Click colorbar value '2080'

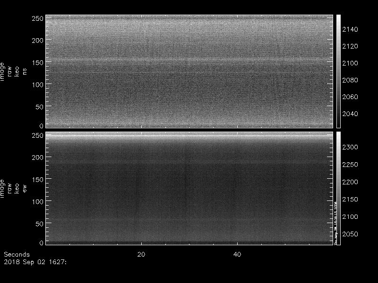pos(350,80)
